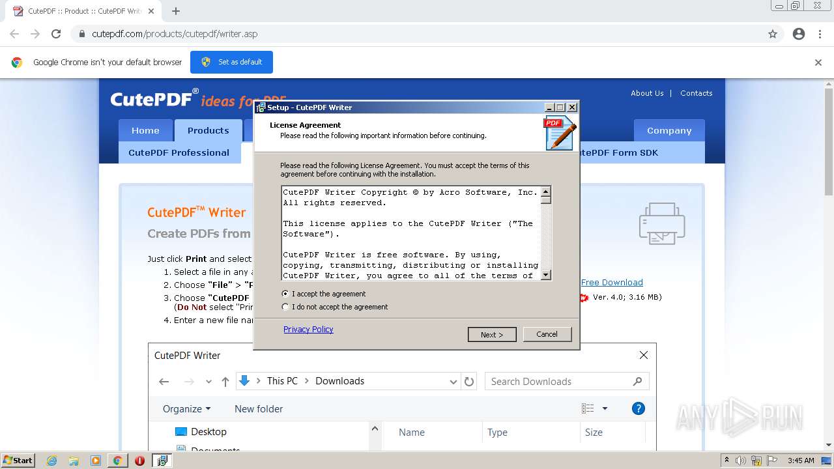Open Windows Explorer from the taskbar

click(74, 461)
